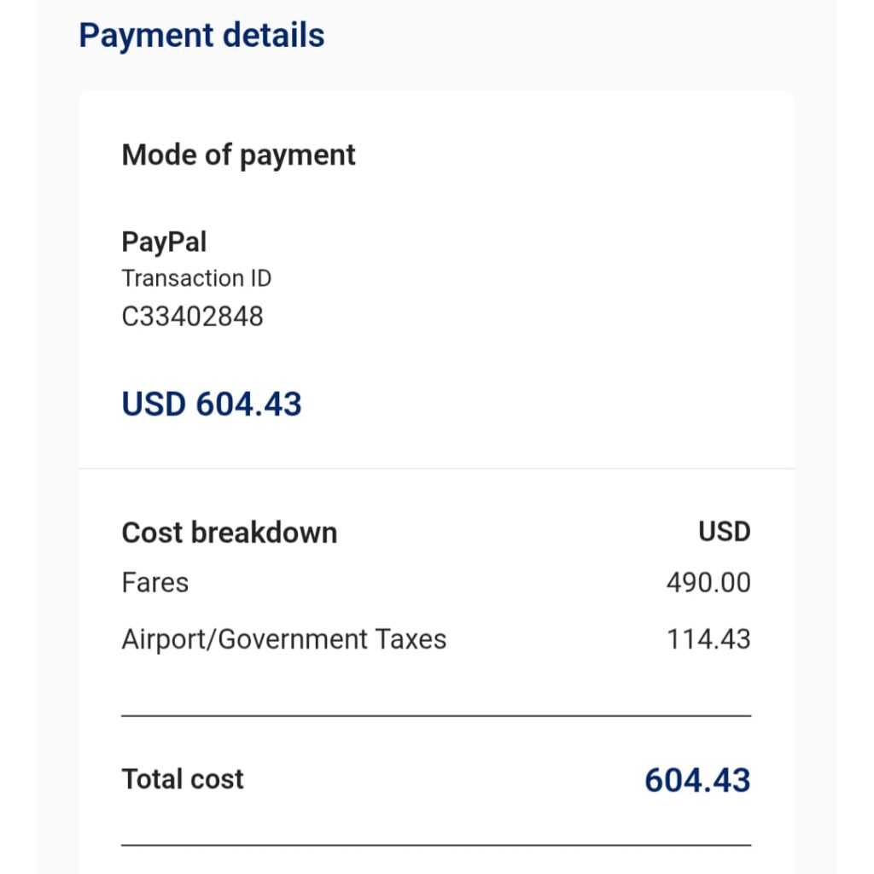Select the PayPal payment method label
Image resolution: width=874 pixels, height=874 pixels.
164,242
